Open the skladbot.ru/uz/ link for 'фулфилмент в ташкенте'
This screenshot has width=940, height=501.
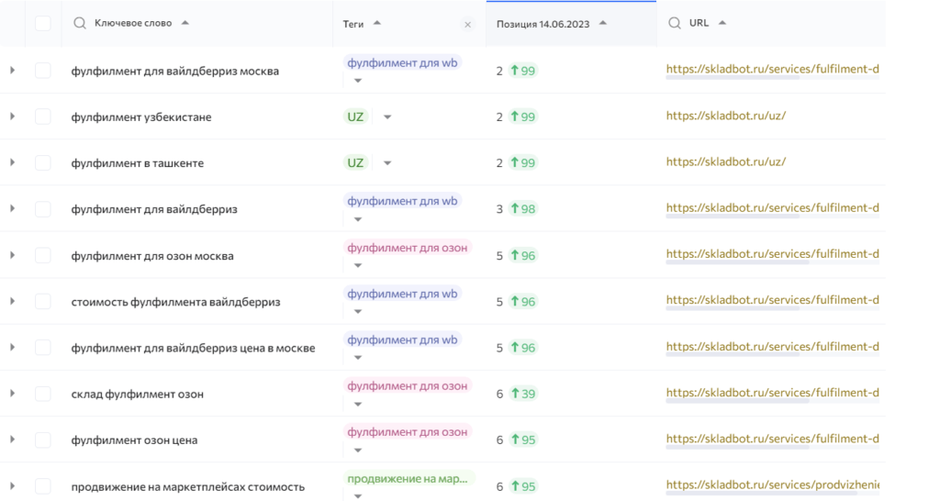tap(725, 161)
